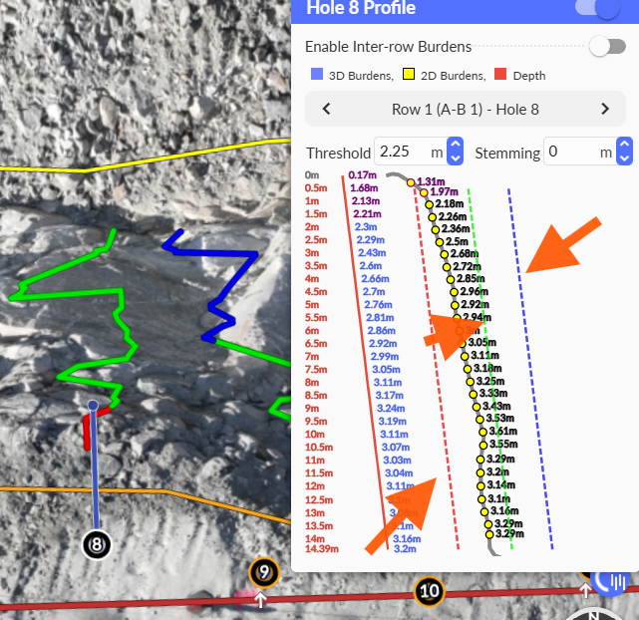Select hole 9 marker on the map
Image resolution: width=639 pixels, height=620 pixels.
tap(263, 572)
